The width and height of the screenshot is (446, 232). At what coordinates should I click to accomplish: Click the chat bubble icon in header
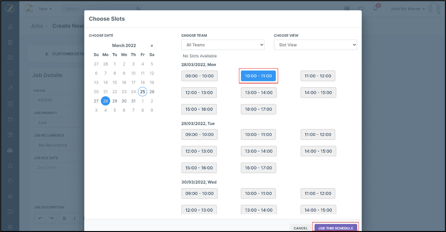pos(361,9)
